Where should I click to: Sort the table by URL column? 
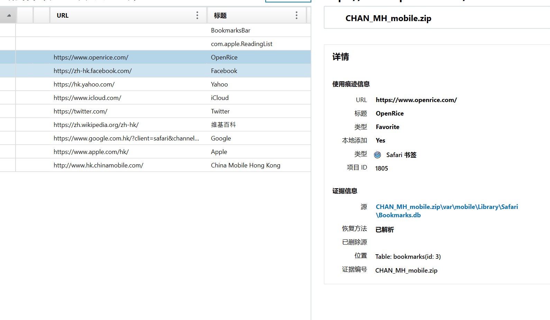(x=63, y=16)
